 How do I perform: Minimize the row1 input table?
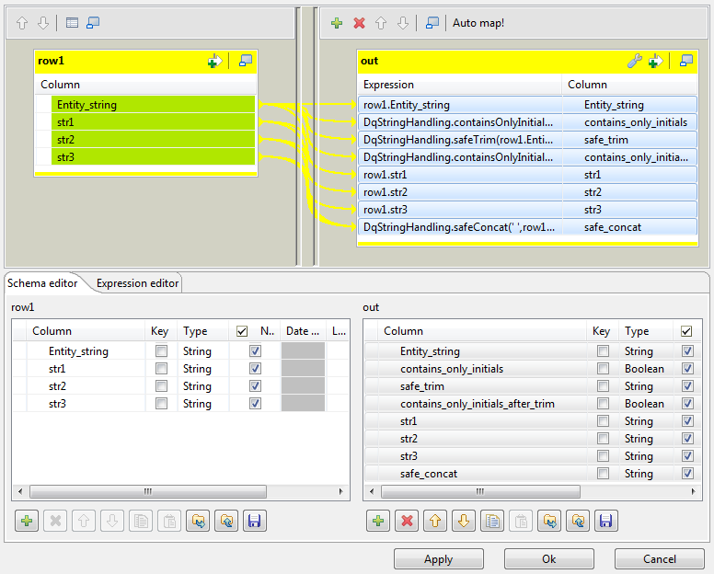pos(245,61)
